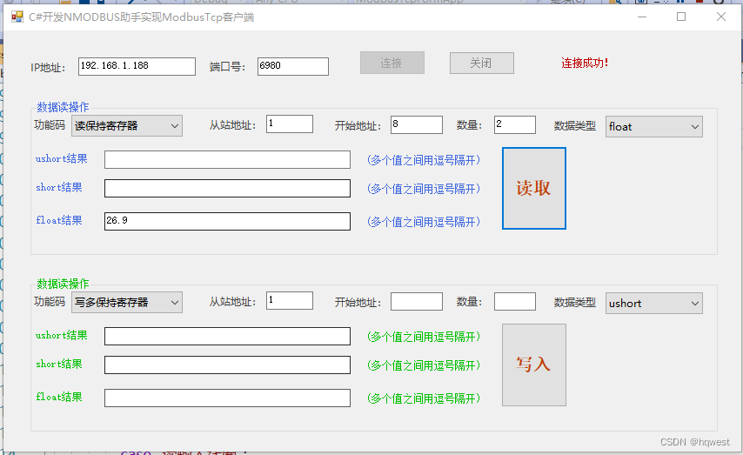Click the 读取 button
The height and width of the screenshot is (455, 743).
(534, 188)
